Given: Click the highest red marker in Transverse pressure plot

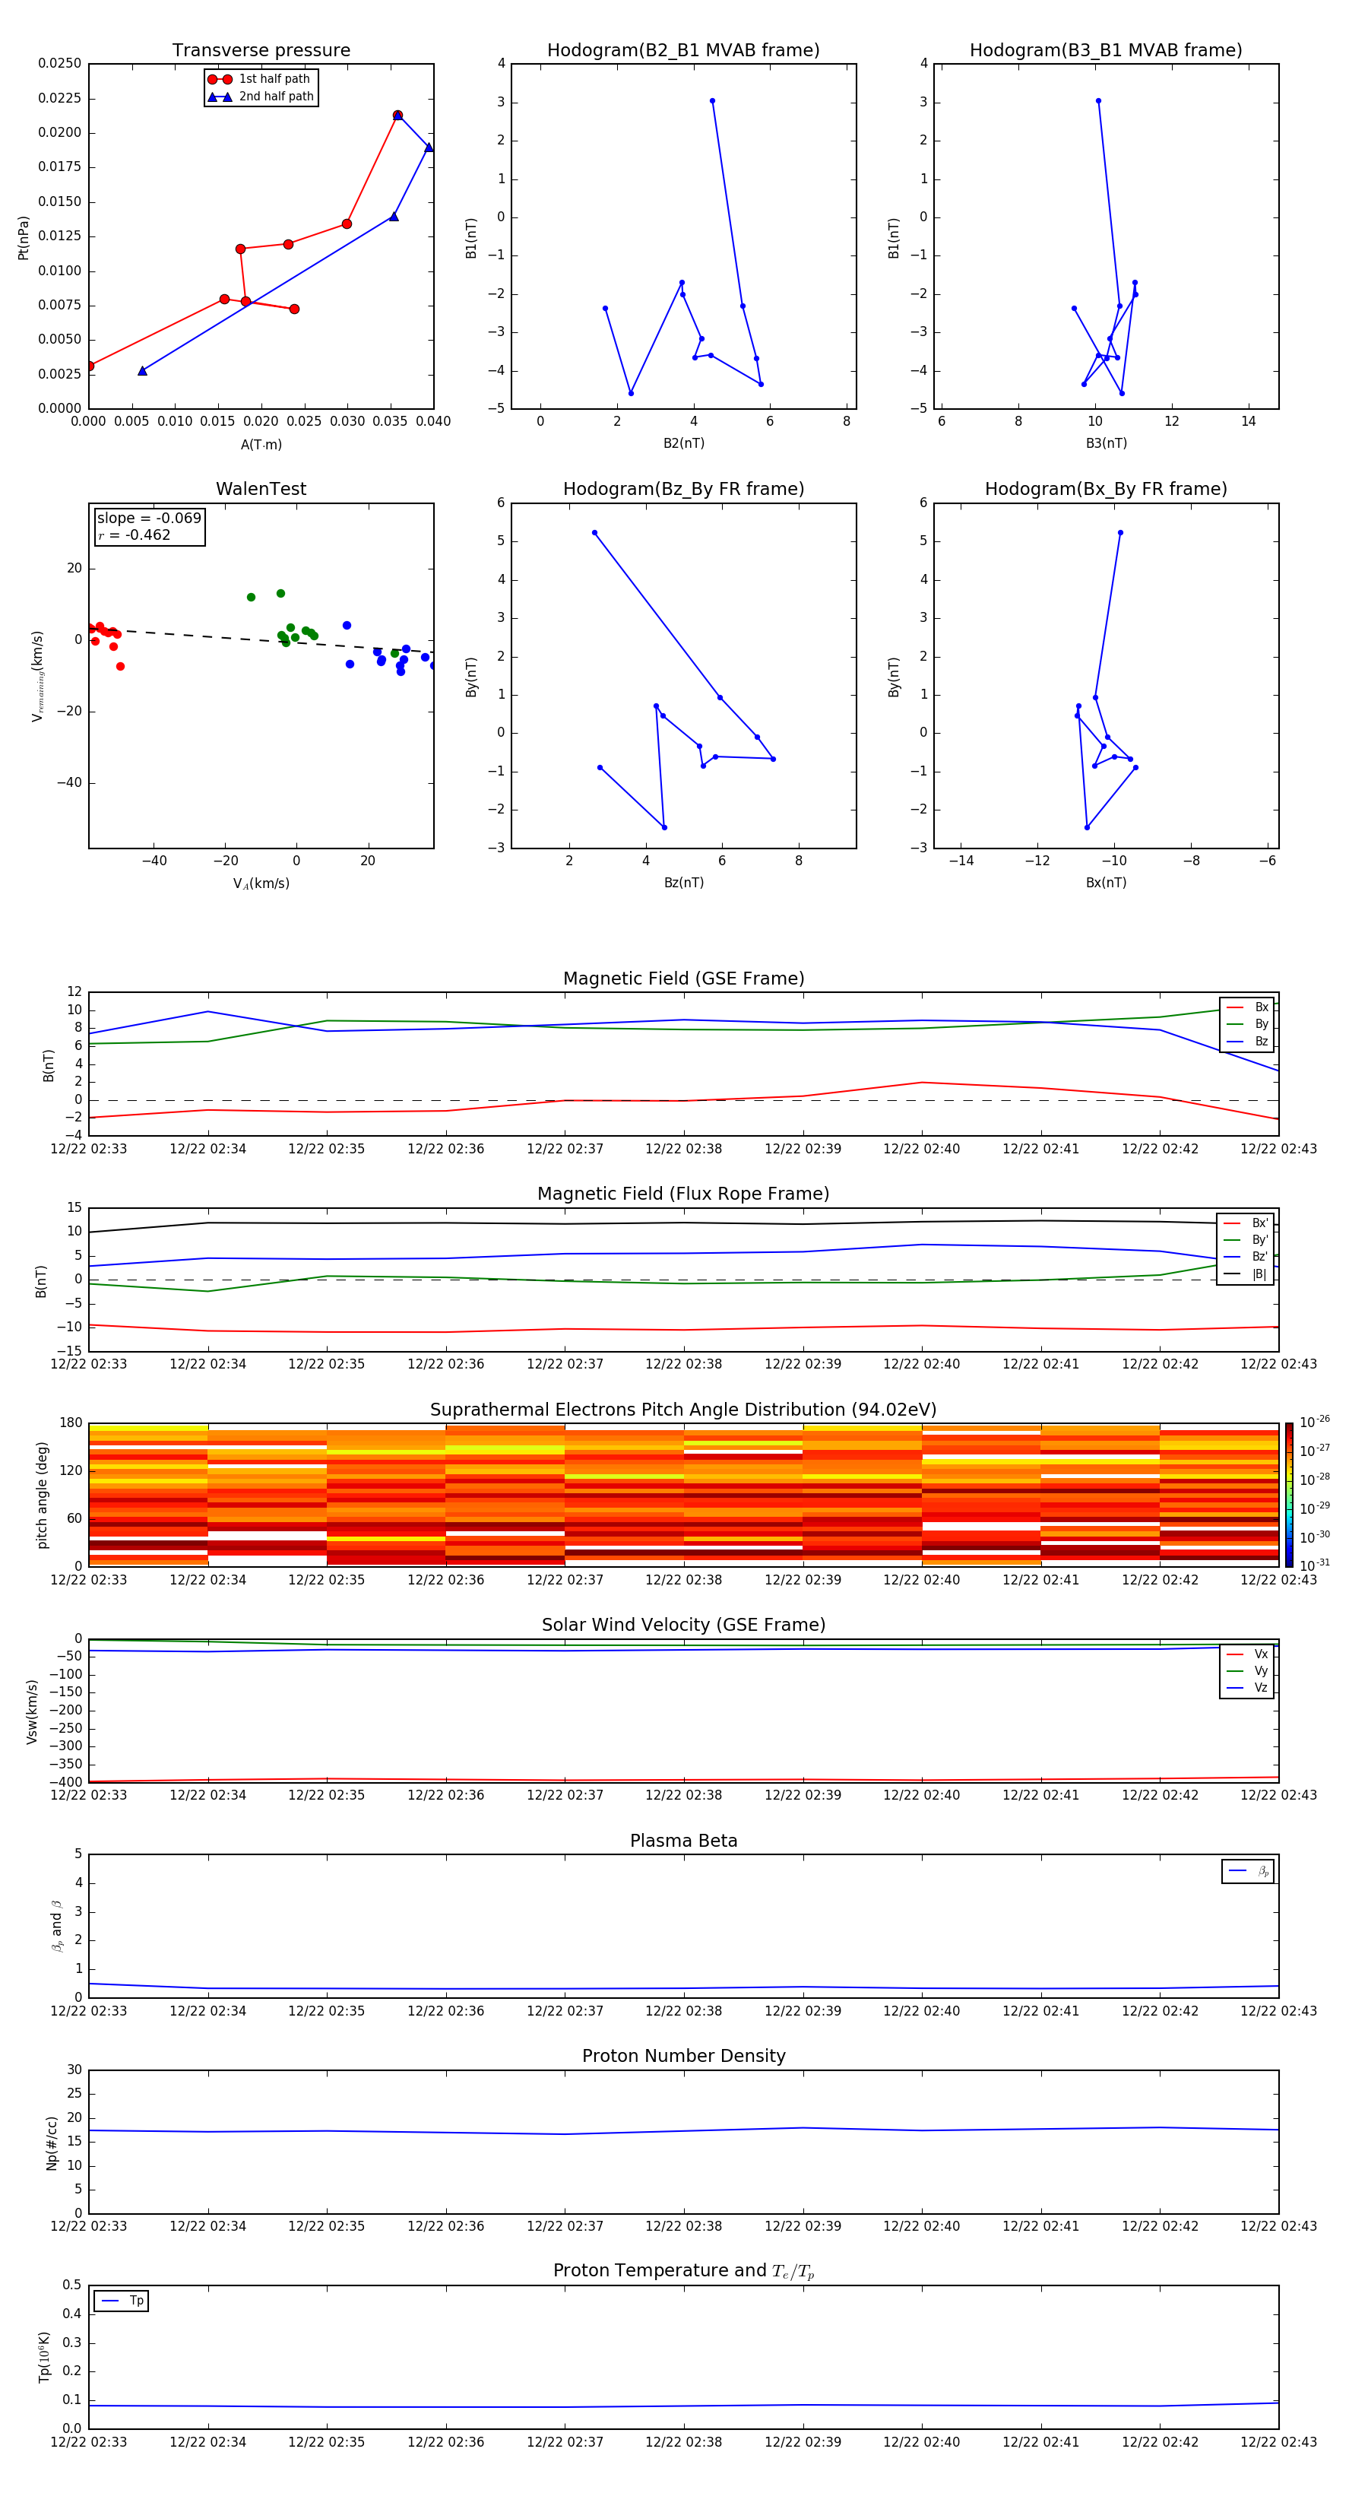Looking at the screenshot, I should (397, 115).
